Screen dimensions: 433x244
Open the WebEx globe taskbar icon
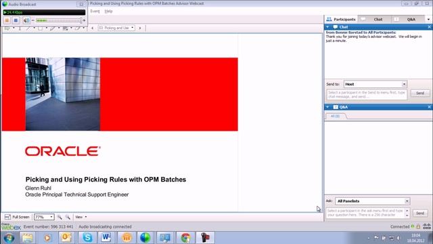pyautogui.click(x=145, y=238)
